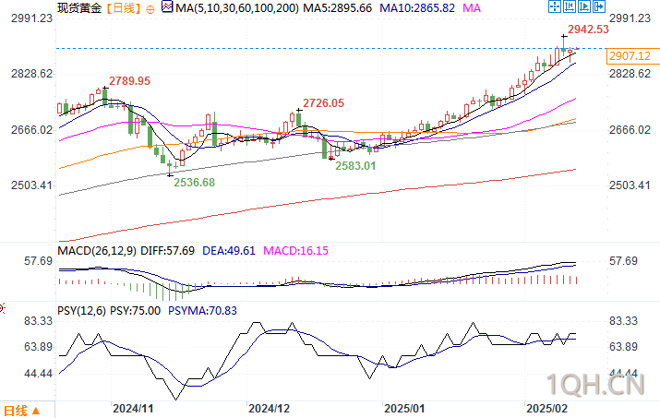Click the 2726.05 peak price label
660x418 pixels.
pos(323,102)
